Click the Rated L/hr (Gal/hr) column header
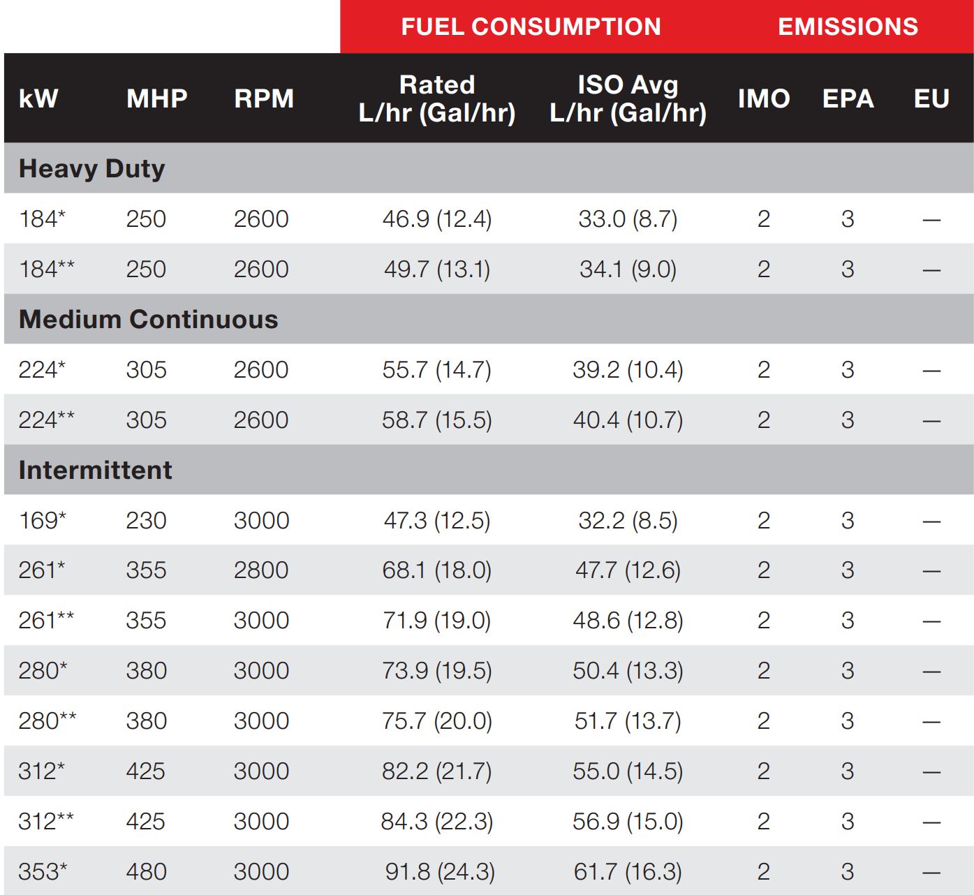 point(437,98)
